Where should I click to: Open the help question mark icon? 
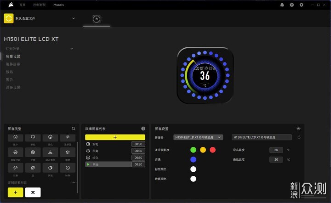[x=292, y=5]
